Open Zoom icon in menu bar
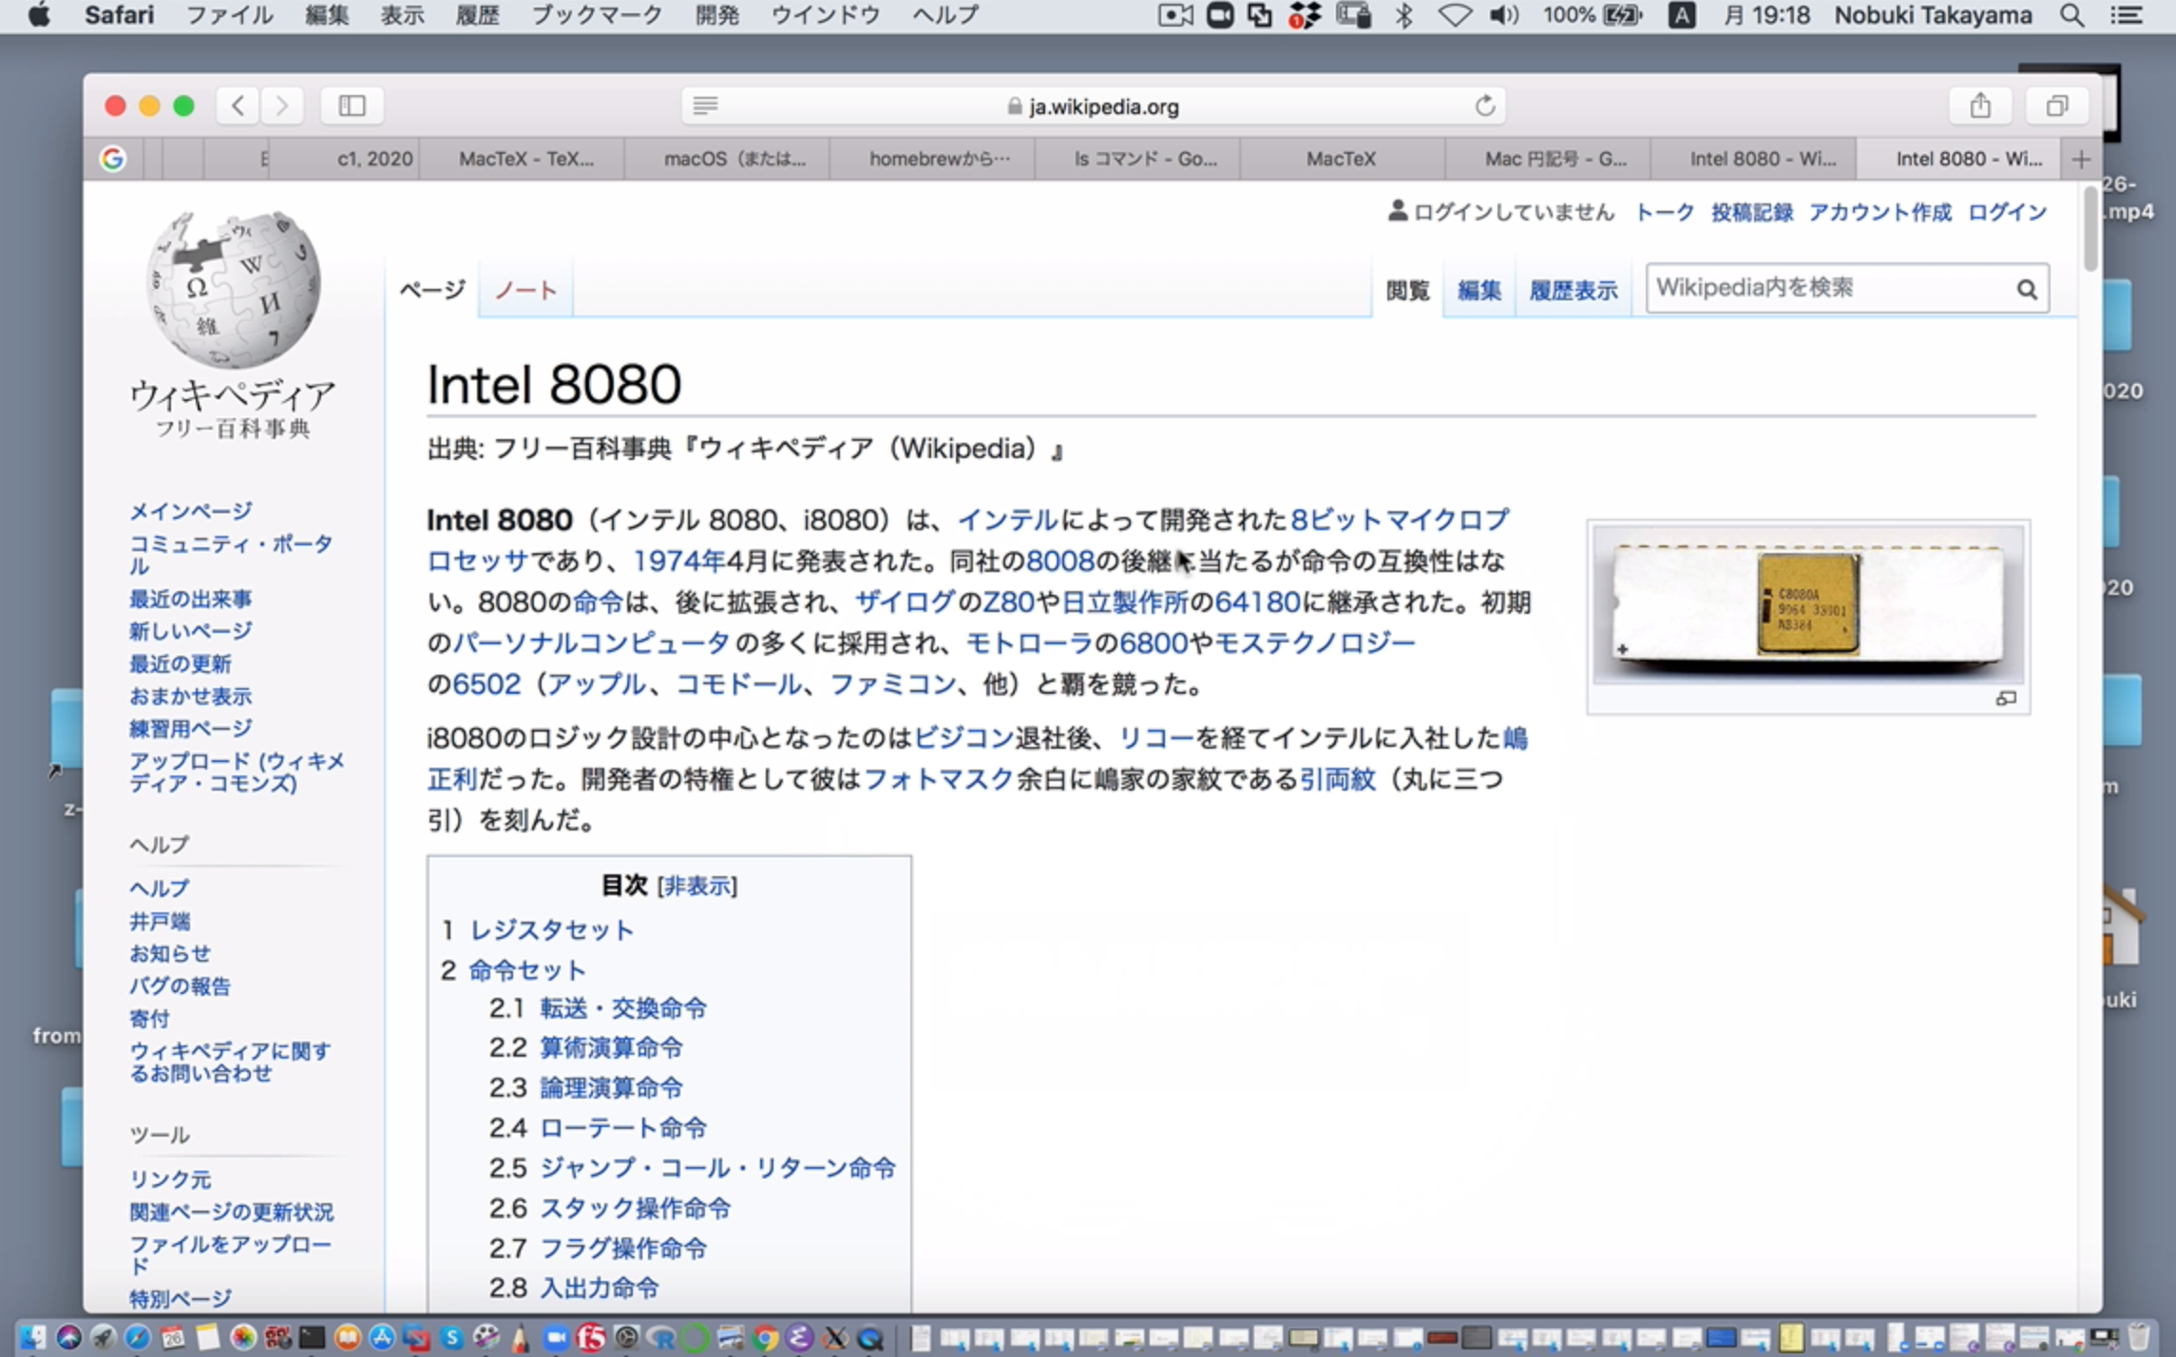 pyautogui.click(x=1220, y=15)
